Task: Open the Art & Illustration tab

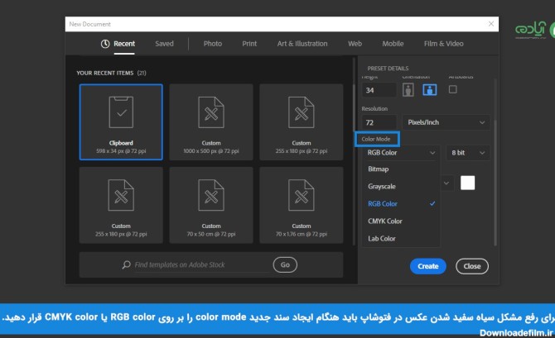Action: point(302,44)
